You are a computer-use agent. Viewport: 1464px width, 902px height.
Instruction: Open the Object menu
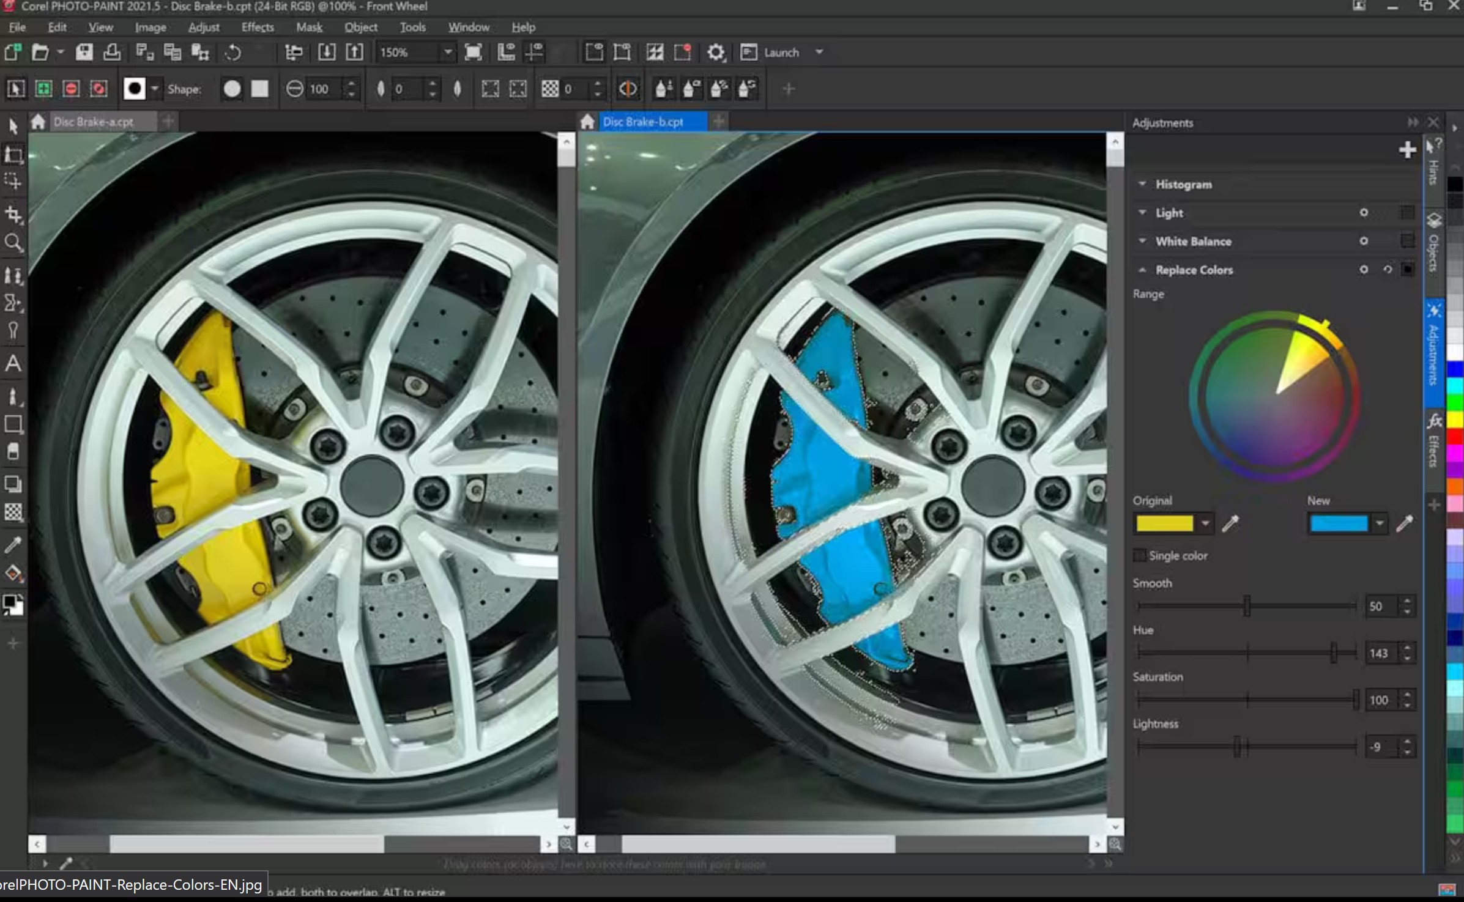coord(361,27)
